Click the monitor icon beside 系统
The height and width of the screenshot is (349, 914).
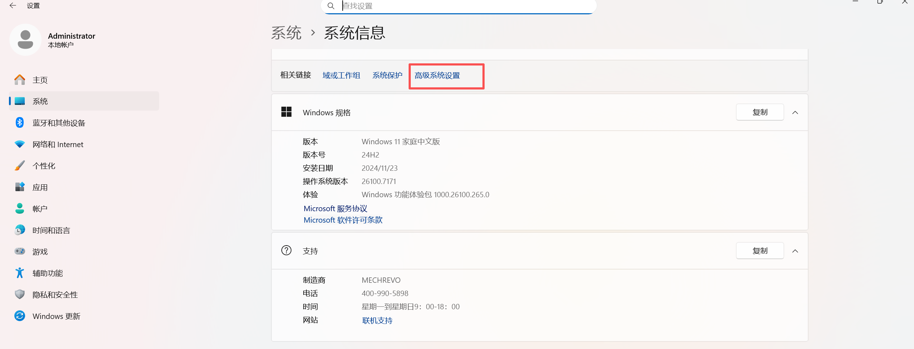coord(20,101)
